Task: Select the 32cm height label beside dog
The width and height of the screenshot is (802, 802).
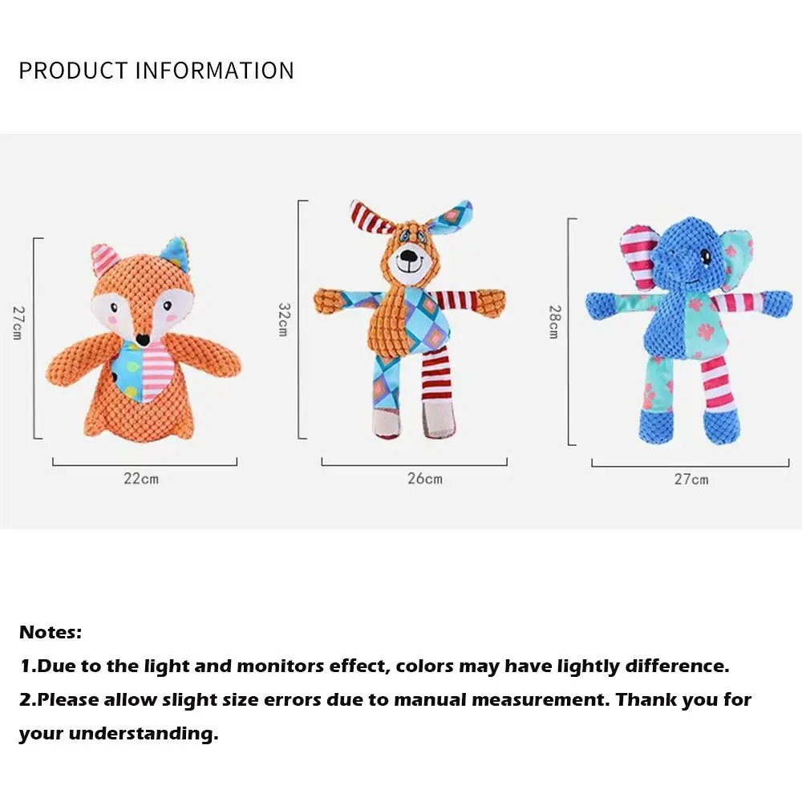Action: pyautogui.click(x=282, y=318)
